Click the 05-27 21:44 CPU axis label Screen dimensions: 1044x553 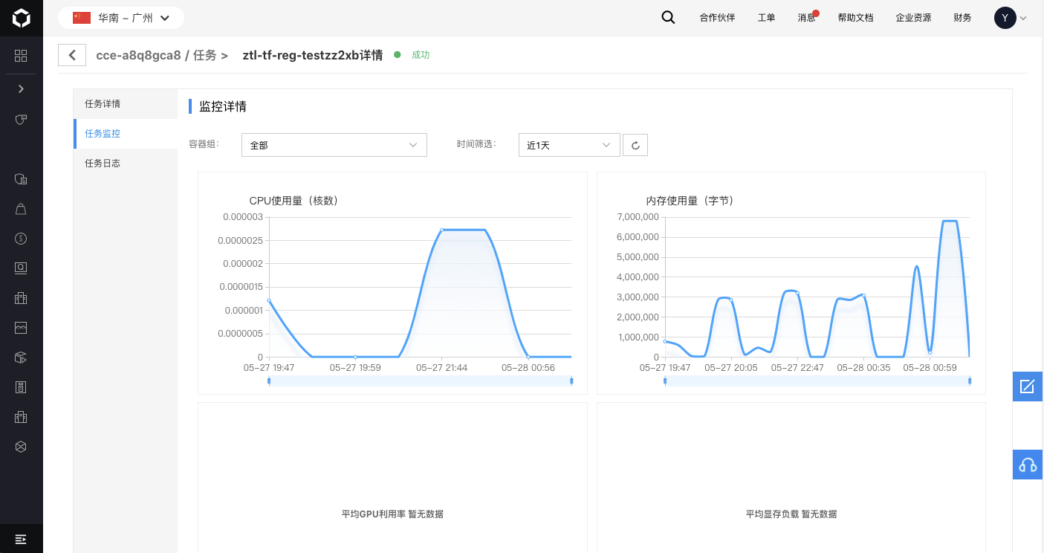tap(441, 367)
